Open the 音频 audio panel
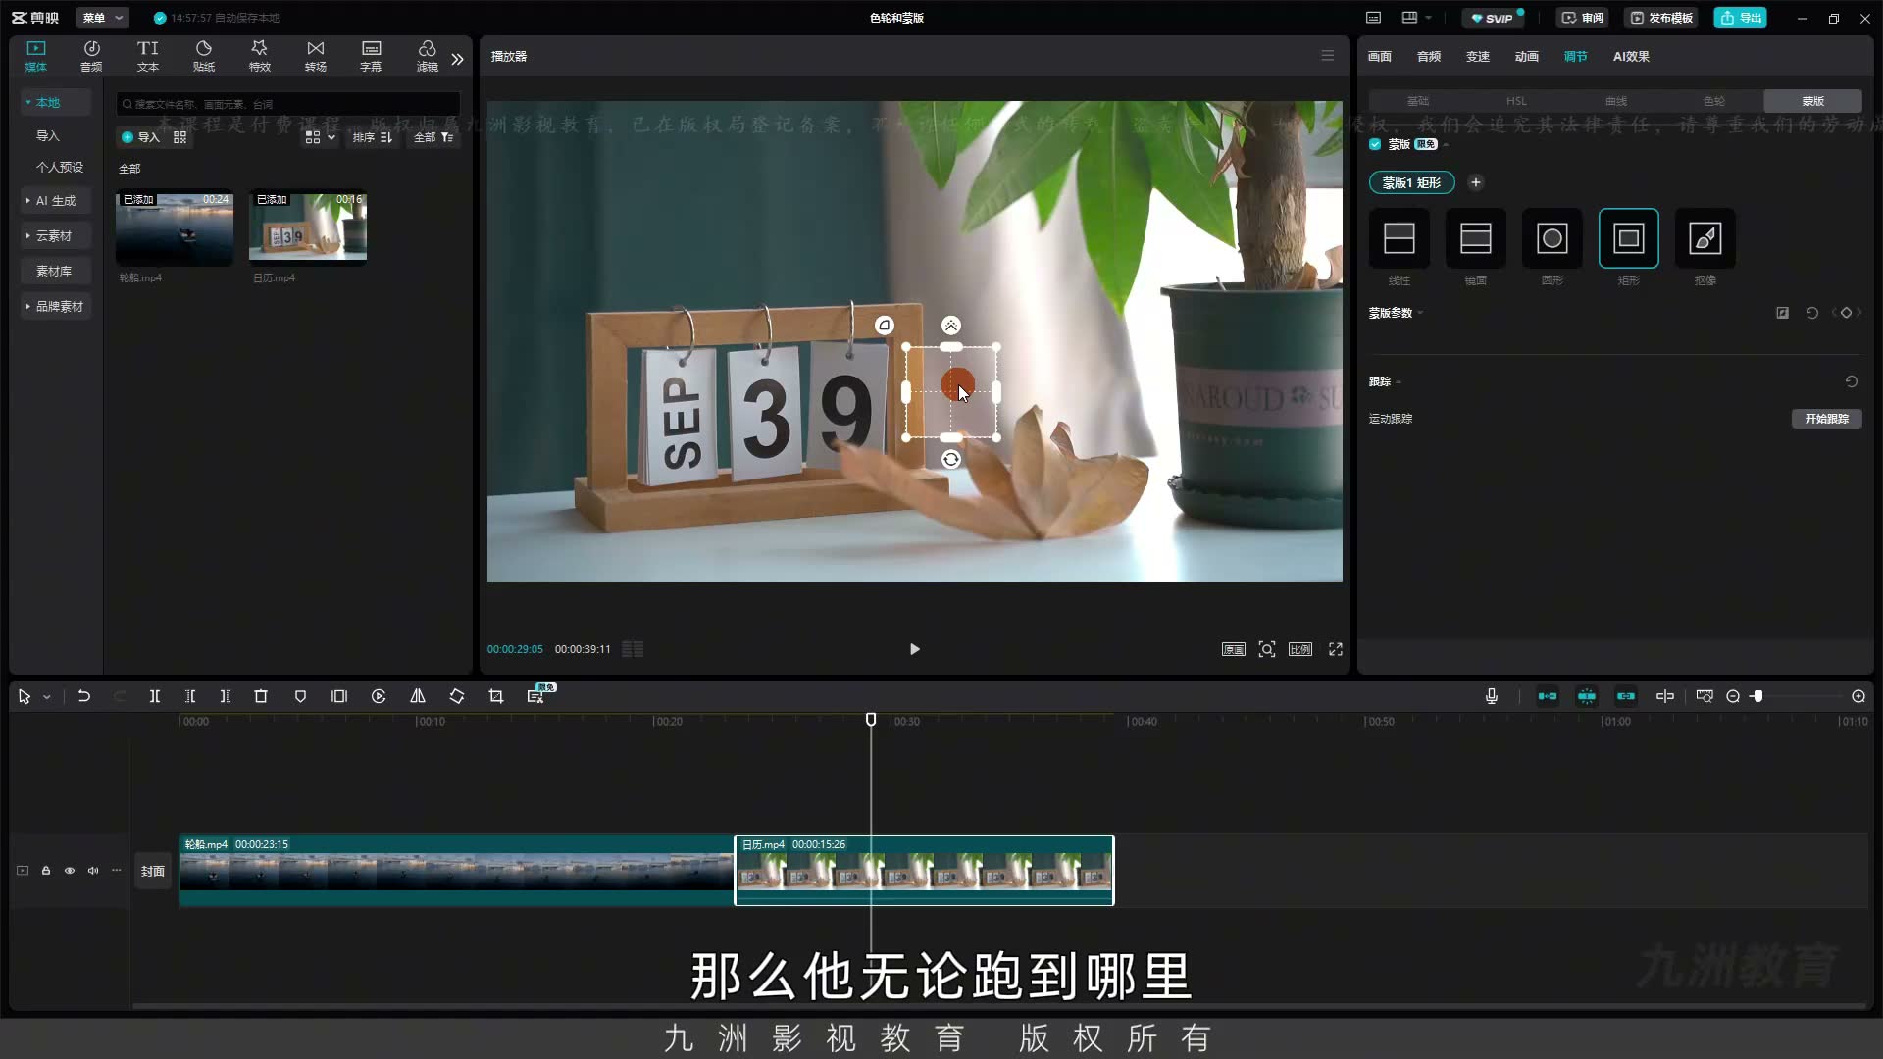This screenshot has height=1059, width=1883. pos(91,56)
